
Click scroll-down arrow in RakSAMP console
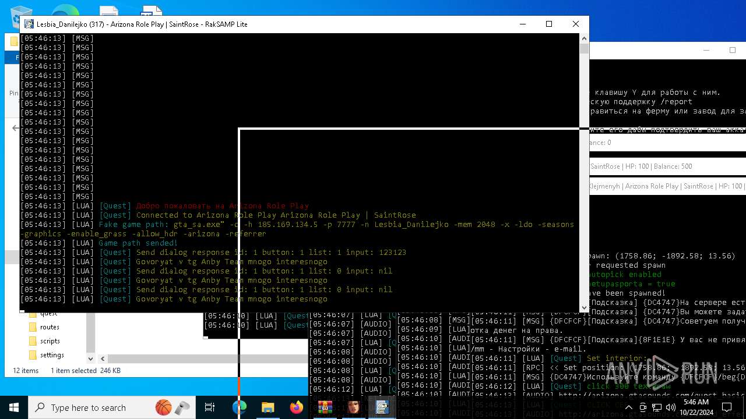(x=584, y=308)
